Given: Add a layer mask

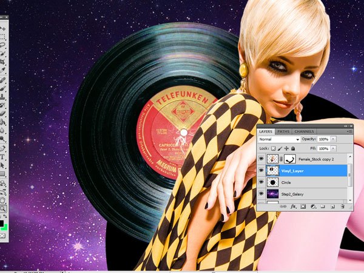Looking at the screenshot, I should (303, 206).
